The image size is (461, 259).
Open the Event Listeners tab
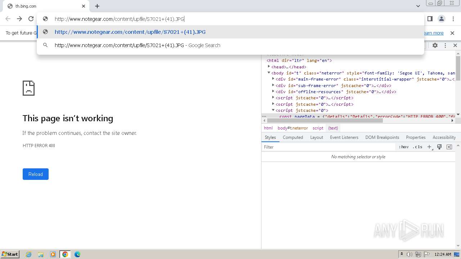coord(344,137)
